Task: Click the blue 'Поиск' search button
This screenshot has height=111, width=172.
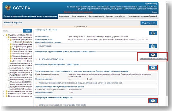Action: tap(27, 31)
